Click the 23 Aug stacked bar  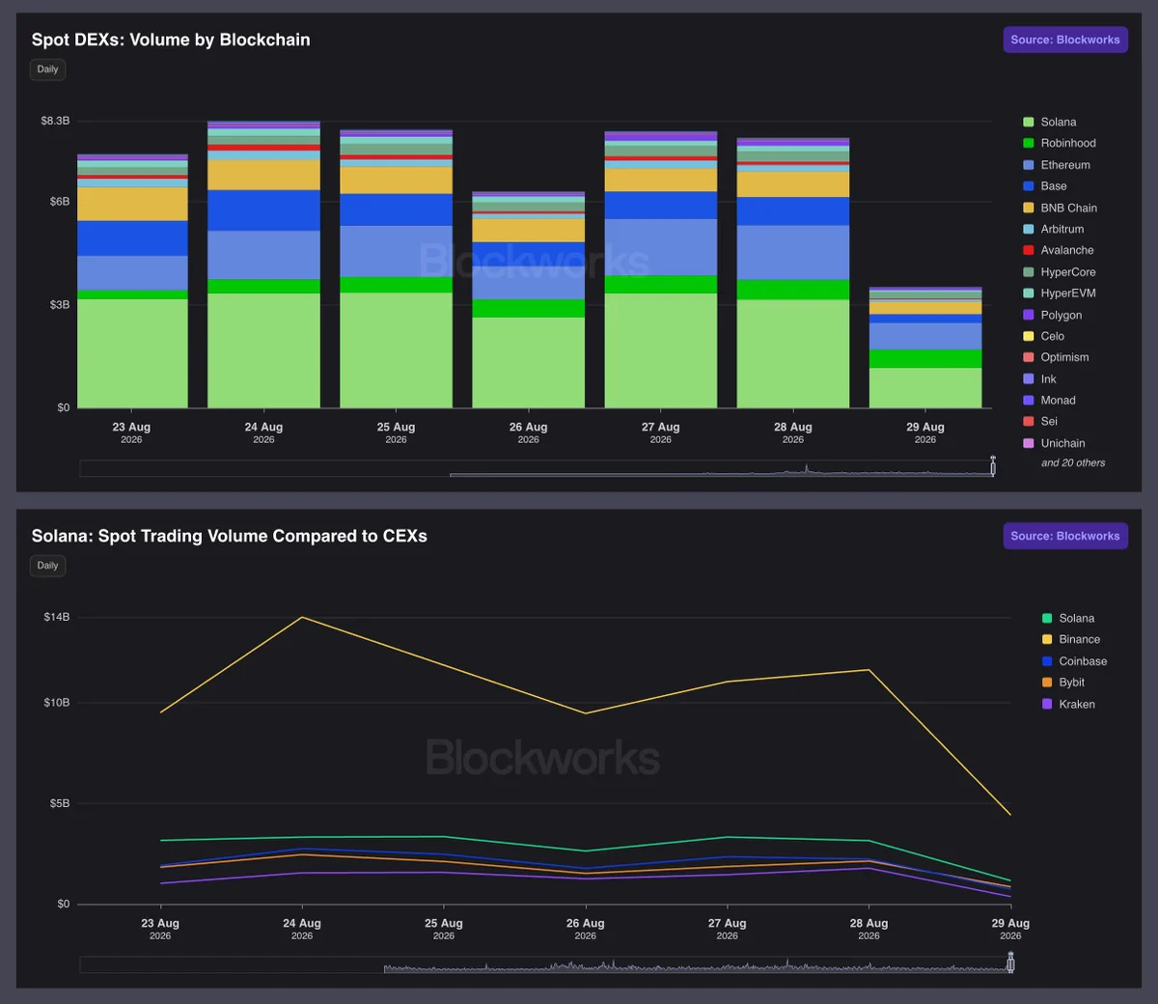[132, 281]
